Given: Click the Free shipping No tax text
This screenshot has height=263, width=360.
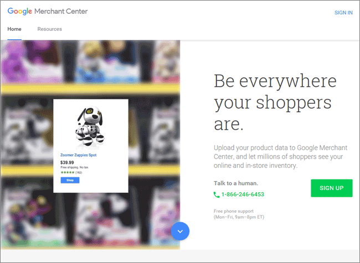Looking at the screenshot, I should point(74,167).
